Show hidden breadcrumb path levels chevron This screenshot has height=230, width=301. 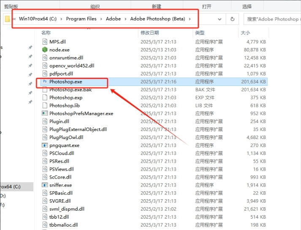(14, 19)
